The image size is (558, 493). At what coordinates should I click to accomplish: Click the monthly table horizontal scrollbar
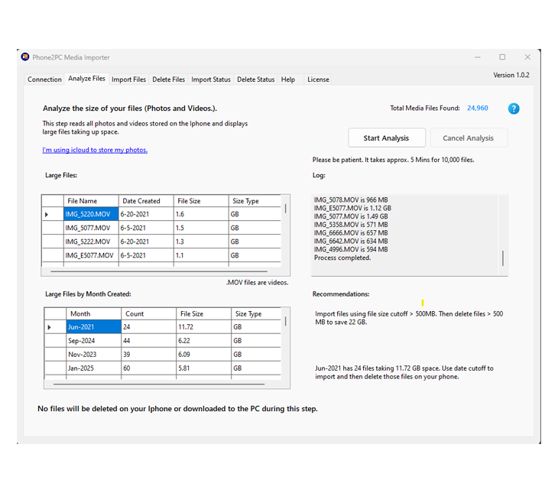(x=159, y=384)
